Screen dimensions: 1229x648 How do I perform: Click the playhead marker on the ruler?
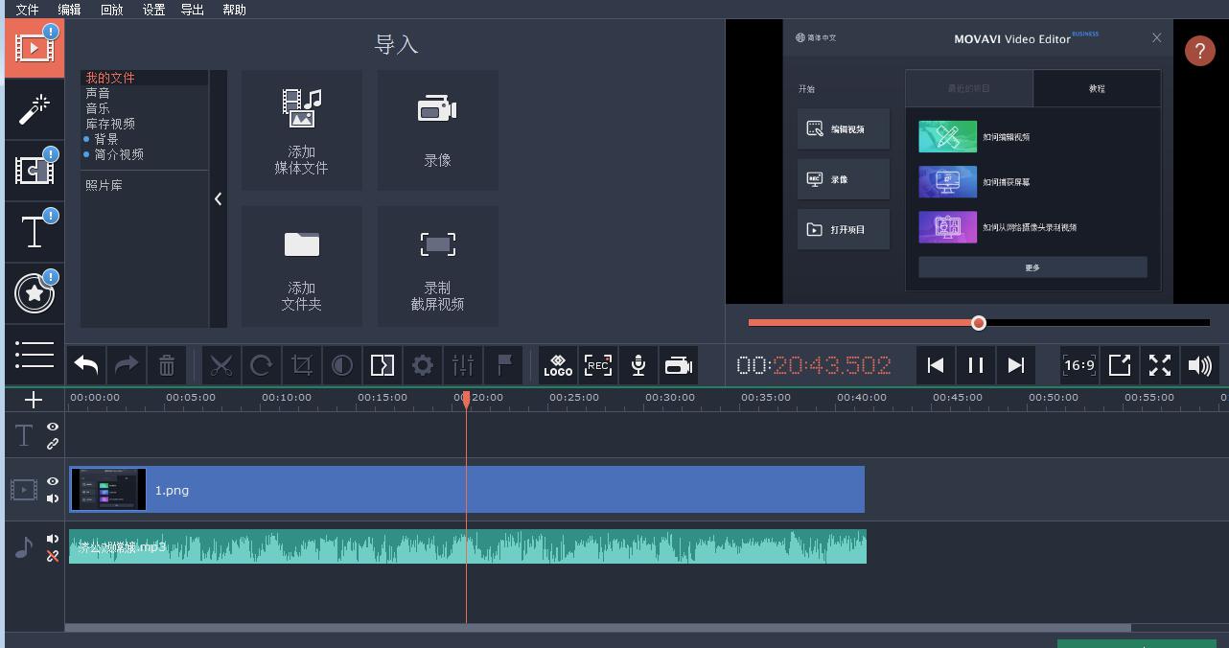click(x=467, y=399)
